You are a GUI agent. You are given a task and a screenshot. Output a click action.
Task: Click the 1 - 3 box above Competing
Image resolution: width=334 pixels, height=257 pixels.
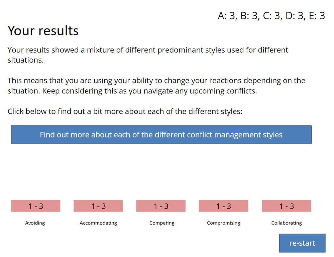point(161,206)
